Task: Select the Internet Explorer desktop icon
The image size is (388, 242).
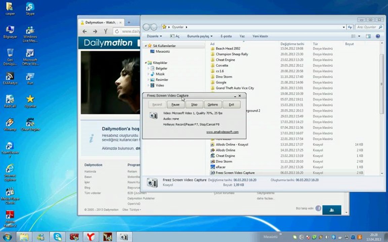Action: [x=10, y=172]
